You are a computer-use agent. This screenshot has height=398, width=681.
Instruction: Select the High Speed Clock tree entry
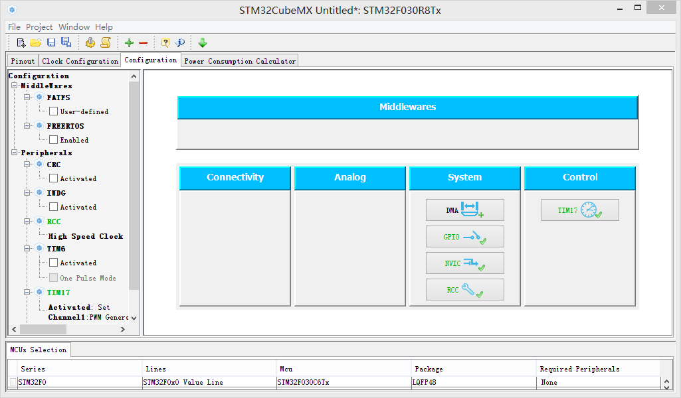click(86, 236)
